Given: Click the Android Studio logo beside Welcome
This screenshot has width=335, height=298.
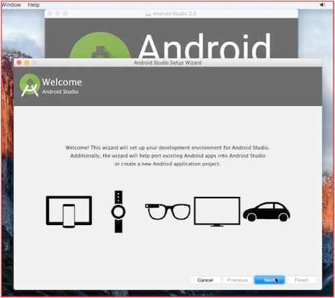Looking at the screenshot, I should coord(29,85).
